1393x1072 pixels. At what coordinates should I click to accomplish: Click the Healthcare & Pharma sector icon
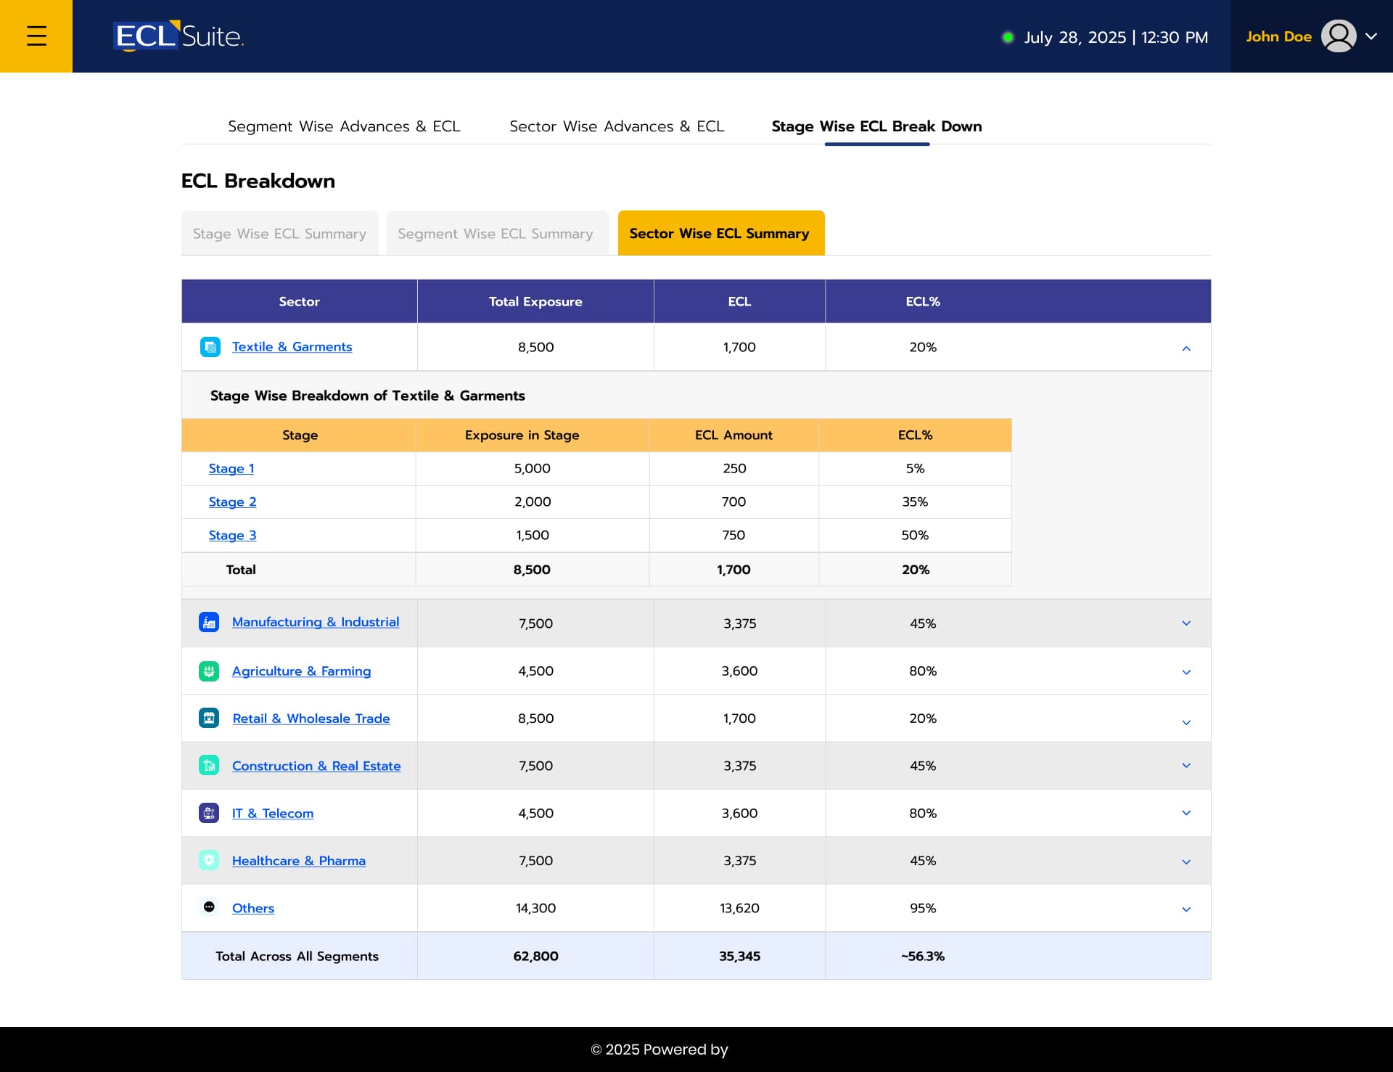click(x=209, y=861)
